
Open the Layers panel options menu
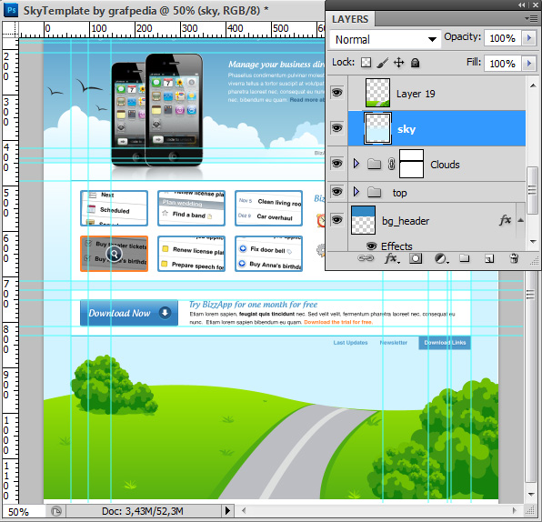531,19
